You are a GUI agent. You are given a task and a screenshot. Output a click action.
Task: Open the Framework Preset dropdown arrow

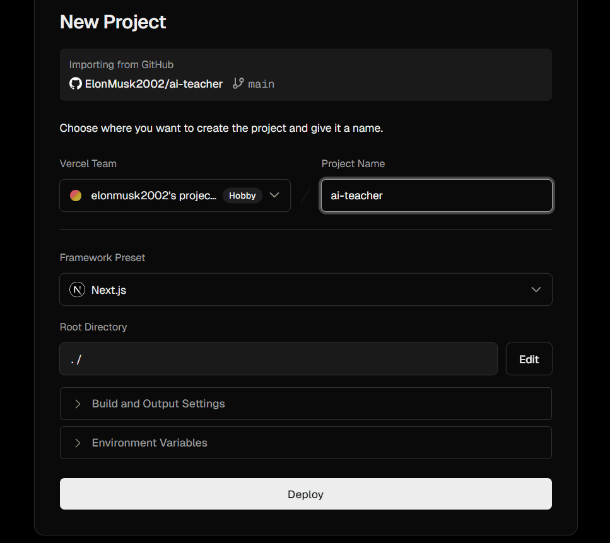click(536, 289)
